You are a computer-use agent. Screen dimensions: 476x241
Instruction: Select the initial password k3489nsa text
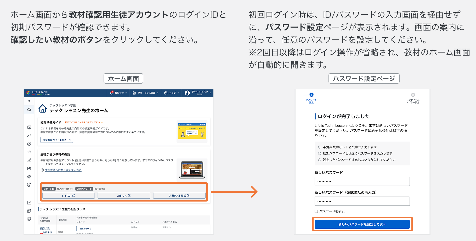(100, 189)
